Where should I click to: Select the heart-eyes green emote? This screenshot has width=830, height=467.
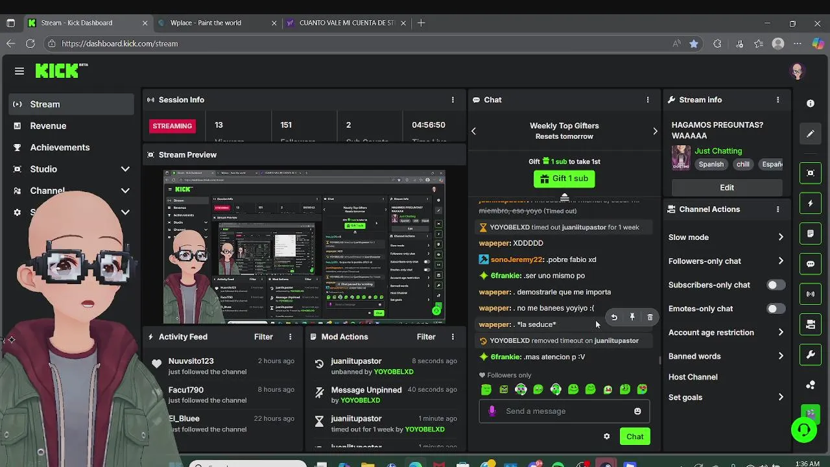point(643,390)
